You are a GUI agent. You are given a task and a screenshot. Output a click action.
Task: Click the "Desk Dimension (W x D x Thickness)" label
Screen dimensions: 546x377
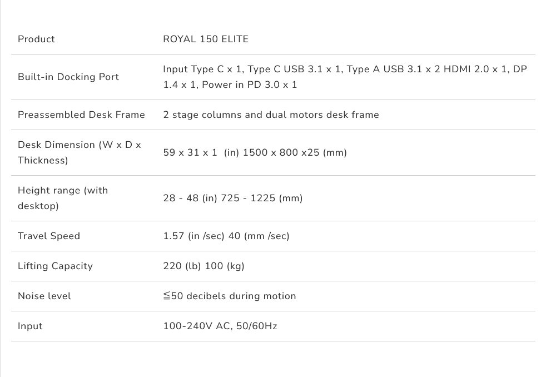80,152
